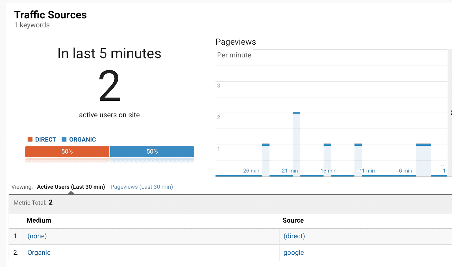Open the (direct) source link
This screenshot has width=452, height=267.
point(294,236)
